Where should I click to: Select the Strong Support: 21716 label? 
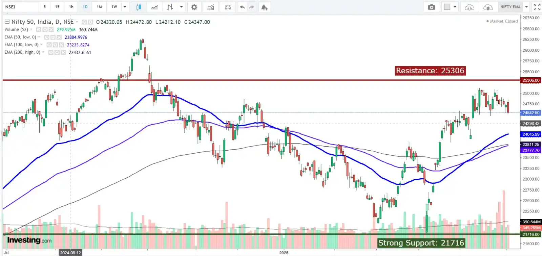[421, 243]
